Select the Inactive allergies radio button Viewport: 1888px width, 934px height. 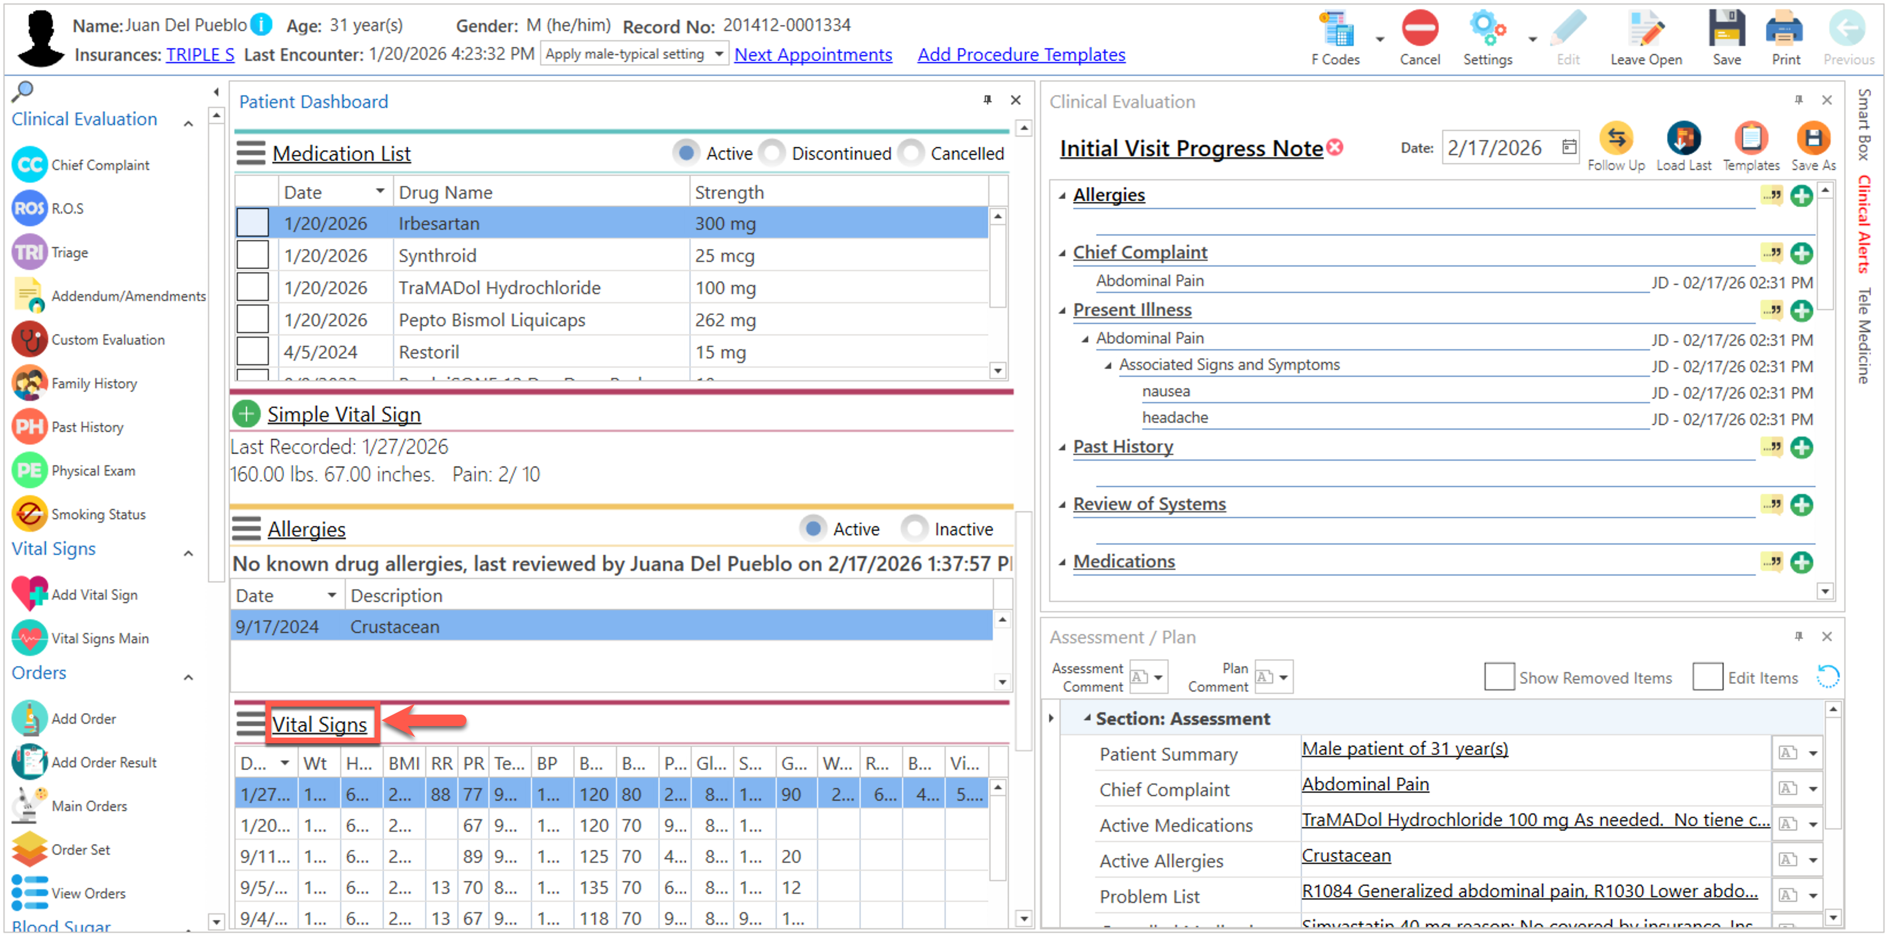[914, 529]
